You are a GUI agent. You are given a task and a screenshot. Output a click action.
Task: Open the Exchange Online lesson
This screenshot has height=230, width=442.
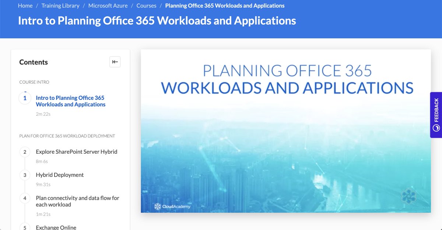coord(56,227)
